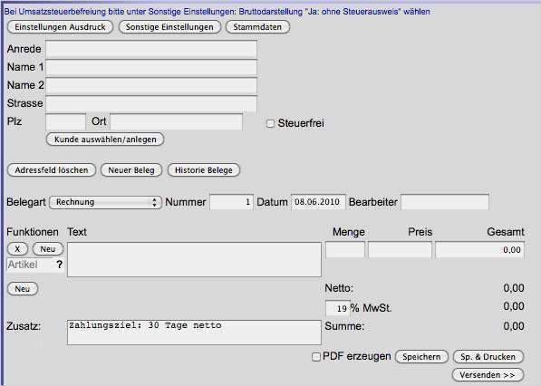Open Sonstige Einstellungen
The width and height of the screenshot is (541, 386).
tap(169, 27)
